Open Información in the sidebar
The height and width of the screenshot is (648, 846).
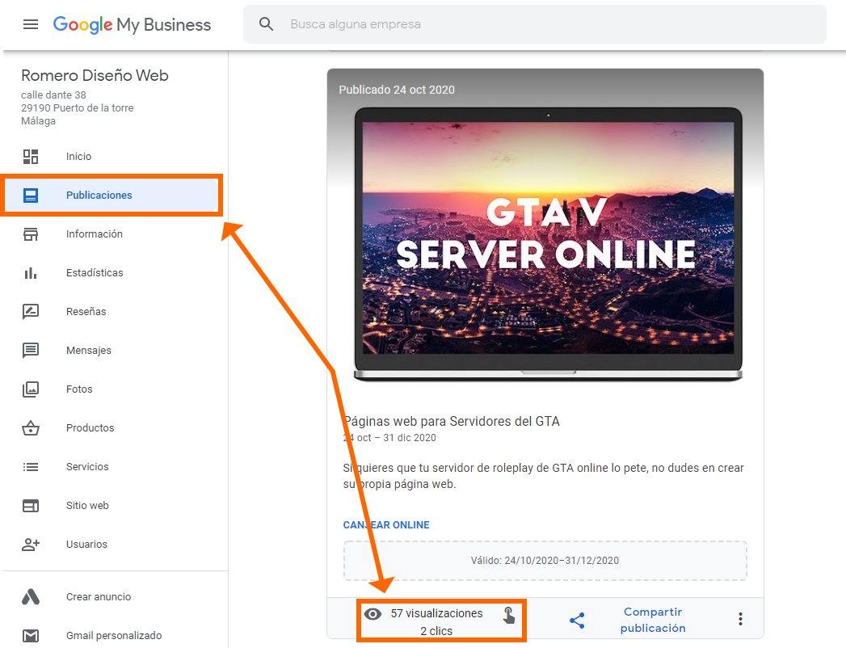(x=95, y=234)
